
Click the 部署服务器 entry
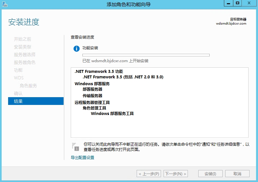click(x=92, y=89)
